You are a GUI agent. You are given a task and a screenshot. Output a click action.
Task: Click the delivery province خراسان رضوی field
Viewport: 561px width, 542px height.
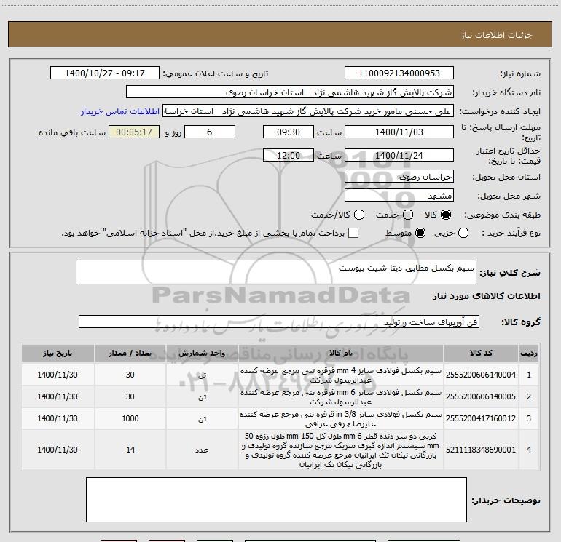click(399, 177)
